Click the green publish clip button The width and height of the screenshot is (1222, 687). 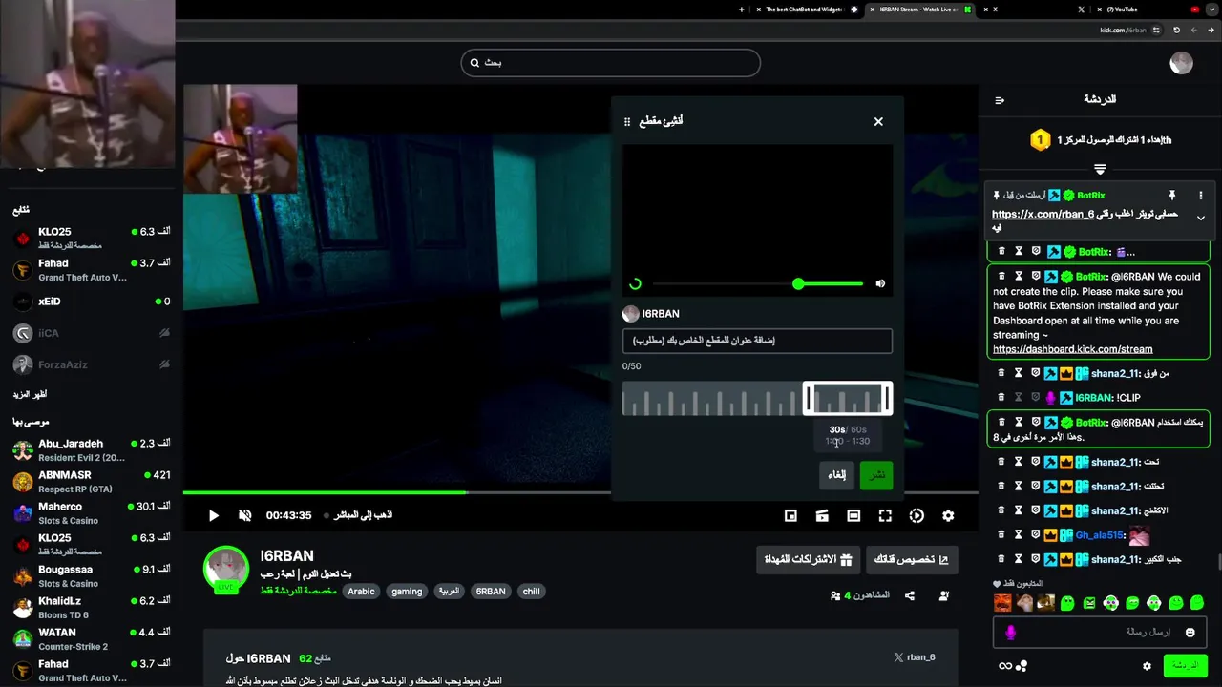(876, 475)
